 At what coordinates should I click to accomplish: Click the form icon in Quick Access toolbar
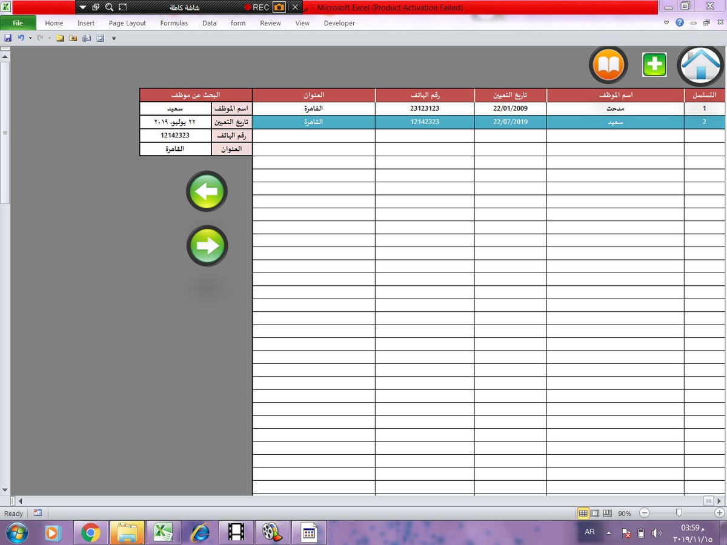101,38
